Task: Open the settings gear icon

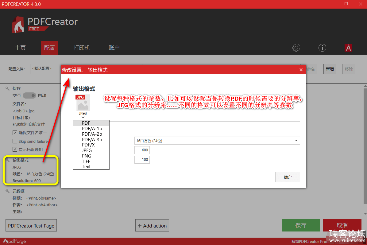Action: coord(296,48)
